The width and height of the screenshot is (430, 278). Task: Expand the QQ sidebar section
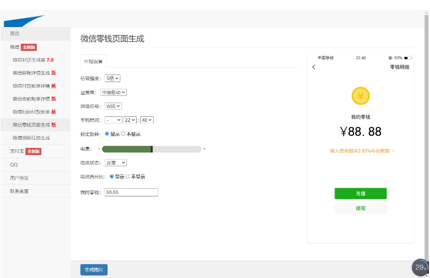[35, 165]
